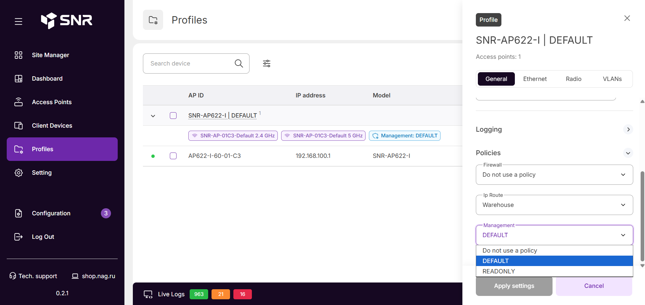This screenshot has height=305, width=645.
Task: Select READONLY option in Management list
Action: pyautogui.click(x=555, y=271)
